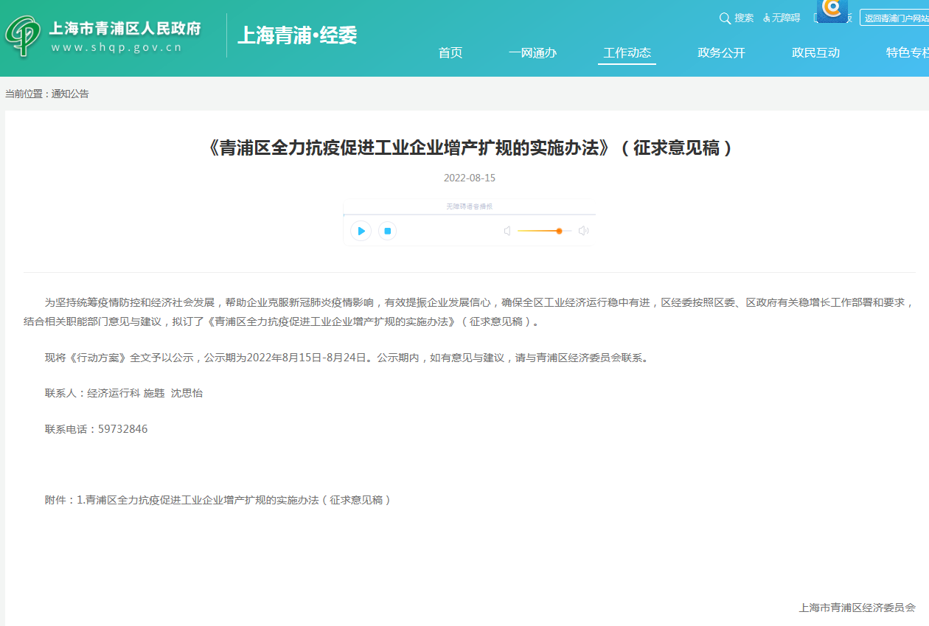Click 返回青浦门户网站 button
Screen dimensions: 929x626
(x=895, y=18)
